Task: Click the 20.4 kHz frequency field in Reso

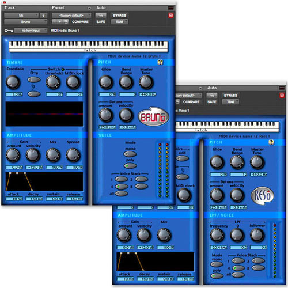Action: [218, 247]
